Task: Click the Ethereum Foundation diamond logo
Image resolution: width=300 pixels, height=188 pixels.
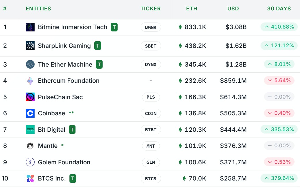Action: 30,81
